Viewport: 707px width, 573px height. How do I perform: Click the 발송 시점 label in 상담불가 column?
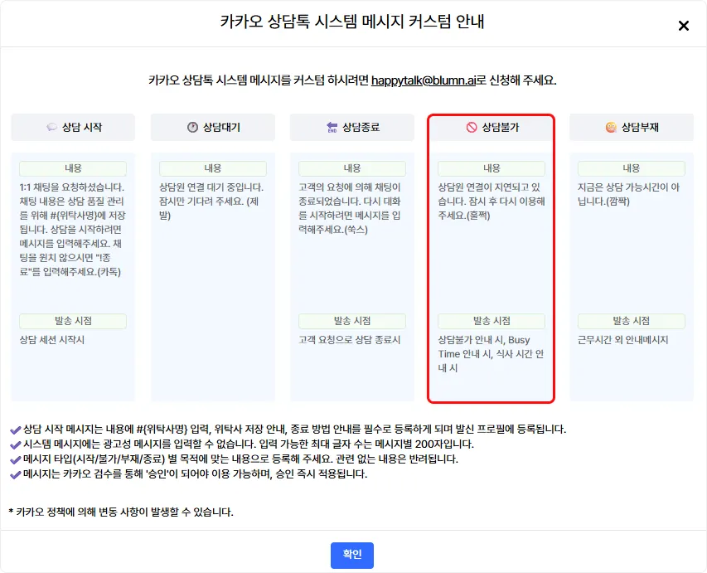click(x=492, y=321)
